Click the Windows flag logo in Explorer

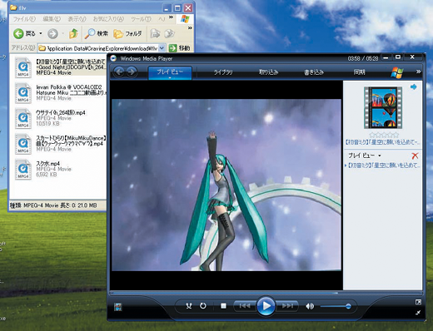(185, 18)
